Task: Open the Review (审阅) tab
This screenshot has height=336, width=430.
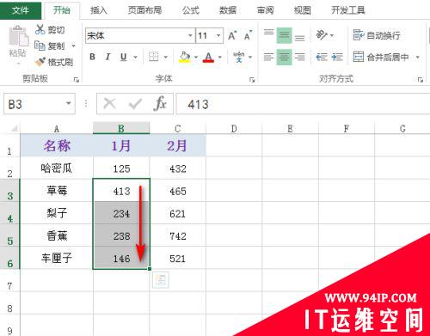Action: pos(265,10)
